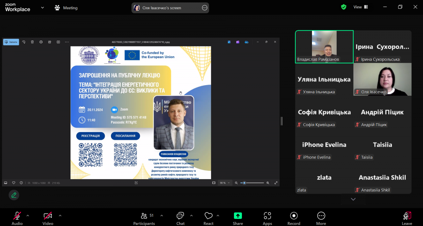The width and height of the screenshot is (423, 226).
Task: Expand video options chevron next to Video
Action: [x=60, y=215]
